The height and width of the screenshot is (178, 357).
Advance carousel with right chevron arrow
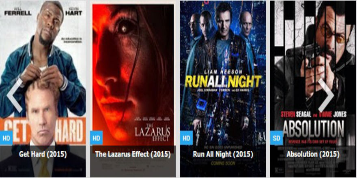coord(326,95)
